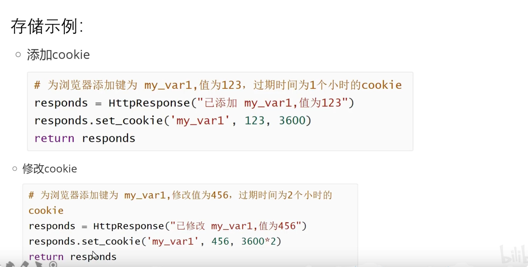Viewport: 528px width, 267px height.
Task: Click the bilibili watermark logo
Action: tap(513, 254)
